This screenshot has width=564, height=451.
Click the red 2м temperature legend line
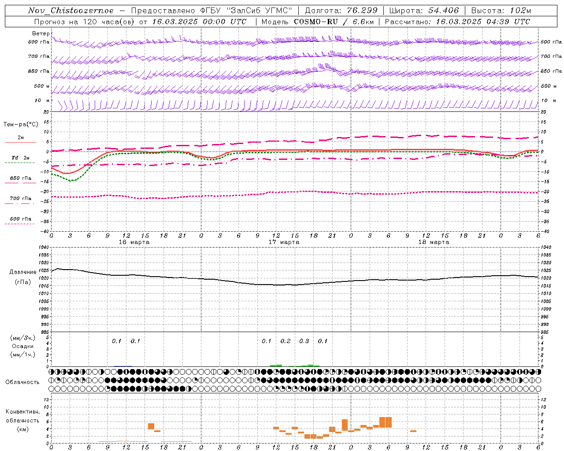click(20, 142)
